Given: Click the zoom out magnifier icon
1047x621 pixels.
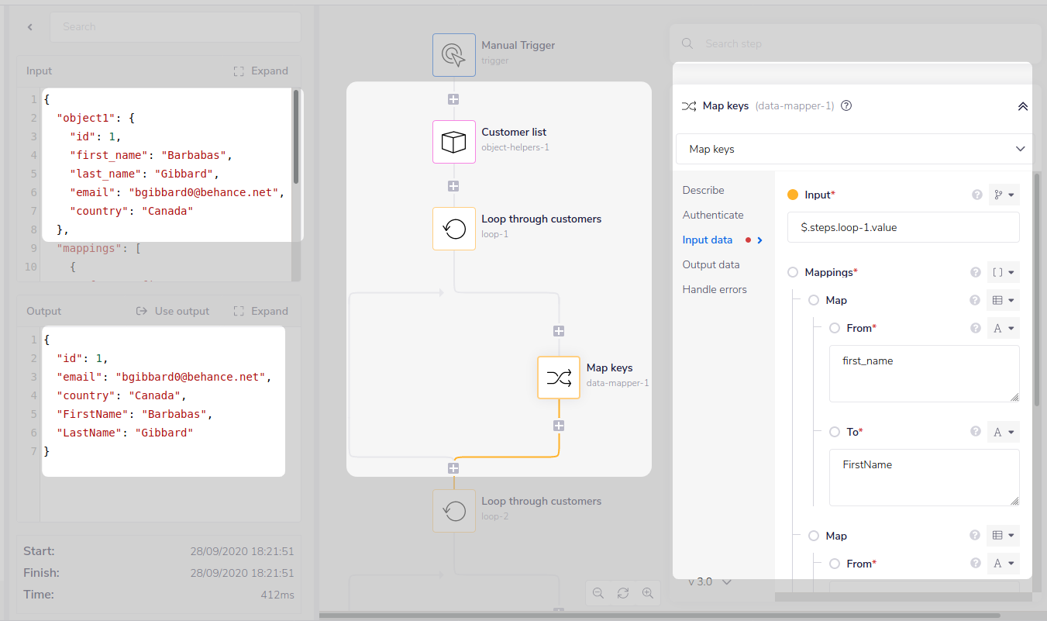Looking at the screenshot, I should click(x=598, y=593).
